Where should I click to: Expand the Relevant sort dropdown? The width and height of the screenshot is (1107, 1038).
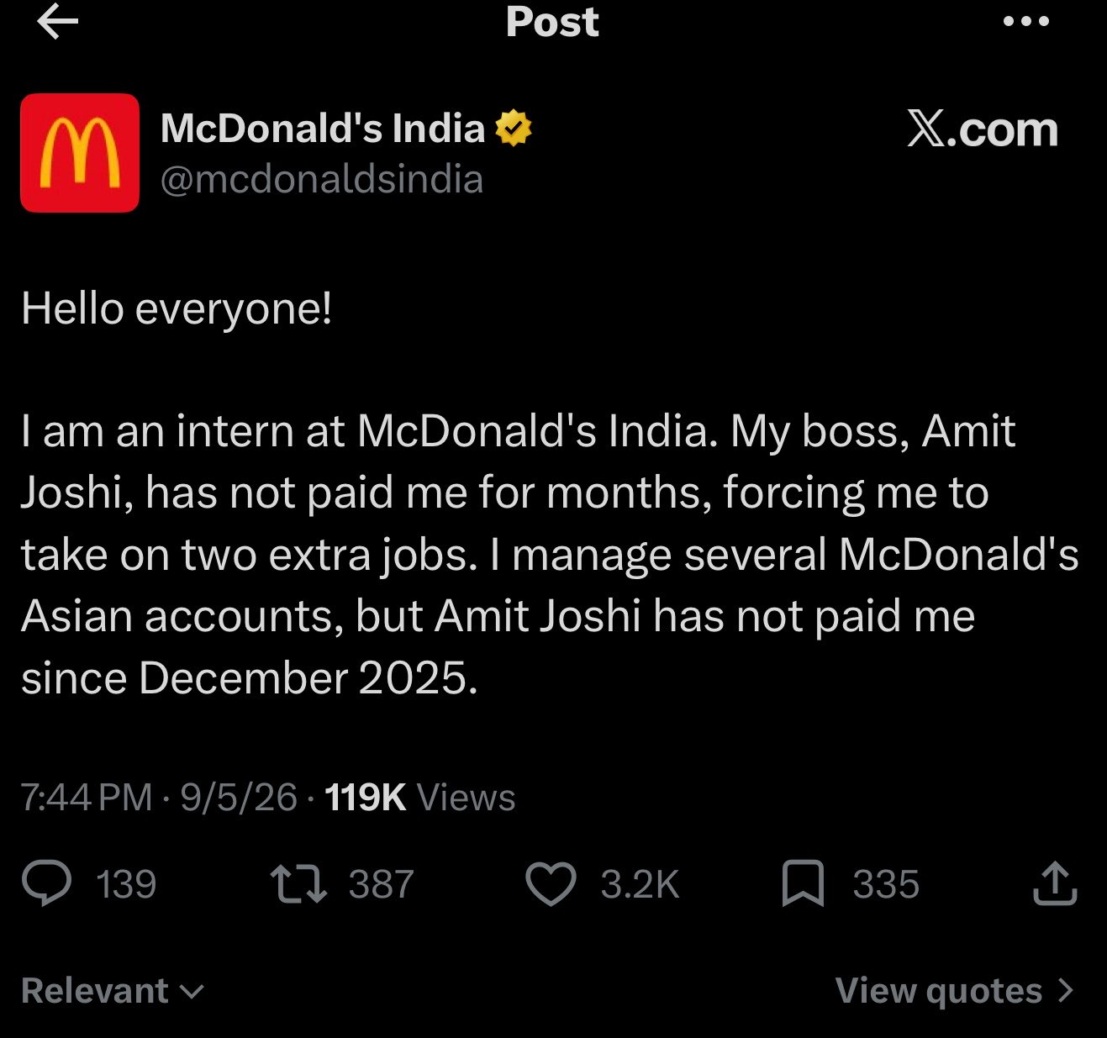click(x=112, y=991)
